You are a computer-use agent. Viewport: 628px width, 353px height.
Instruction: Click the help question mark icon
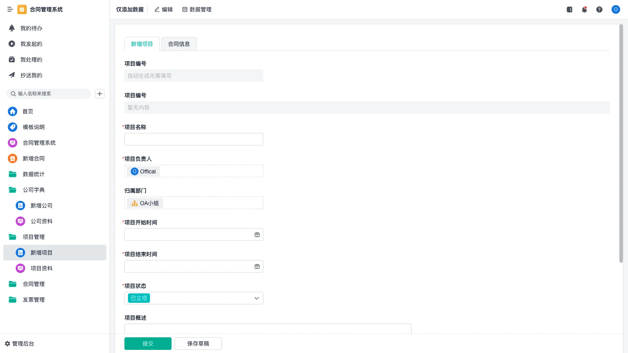point(599,9)
